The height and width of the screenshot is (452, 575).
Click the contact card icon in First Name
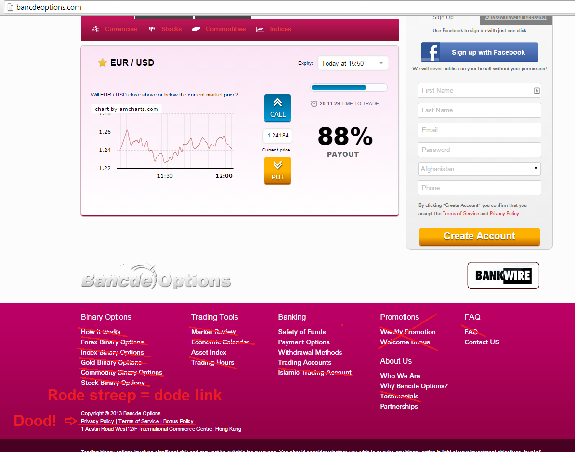click(x=536, y=90)
